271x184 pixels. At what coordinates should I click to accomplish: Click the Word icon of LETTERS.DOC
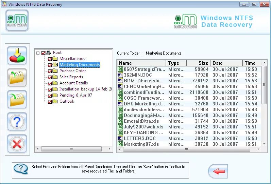120,138
